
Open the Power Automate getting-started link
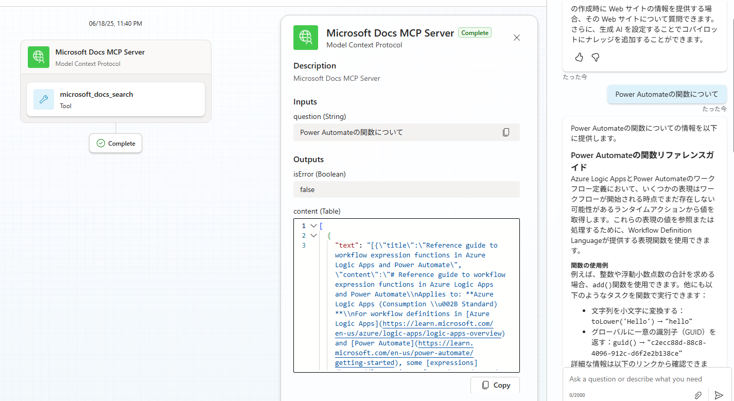click(x=404, y=353)
